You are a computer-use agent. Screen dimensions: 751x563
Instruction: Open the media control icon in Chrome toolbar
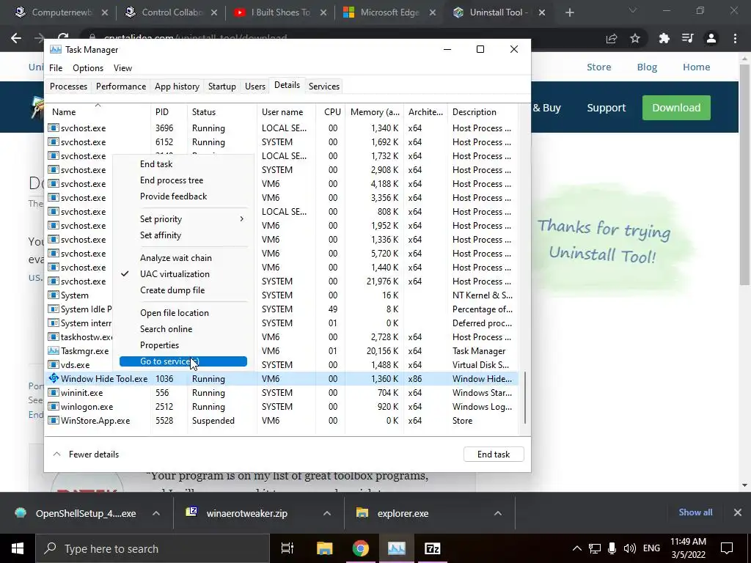coord(688,38)
